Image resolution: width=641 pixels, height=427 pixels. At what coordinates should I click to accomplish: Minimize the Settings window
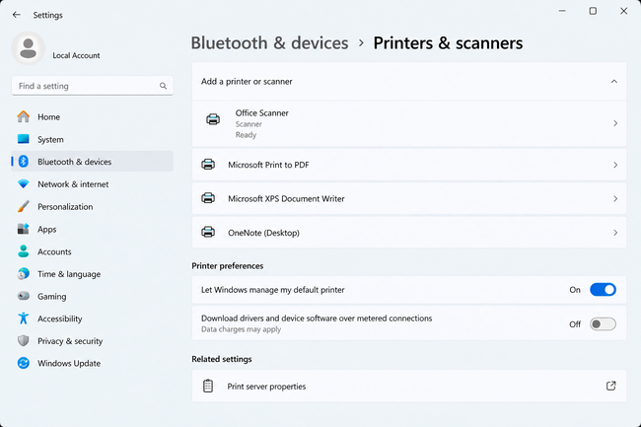tap(562, 11)
